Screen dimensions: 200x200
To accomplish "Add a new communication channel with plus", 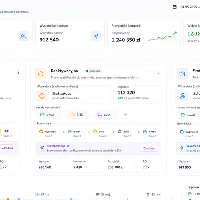I will (x=125, y=115).
